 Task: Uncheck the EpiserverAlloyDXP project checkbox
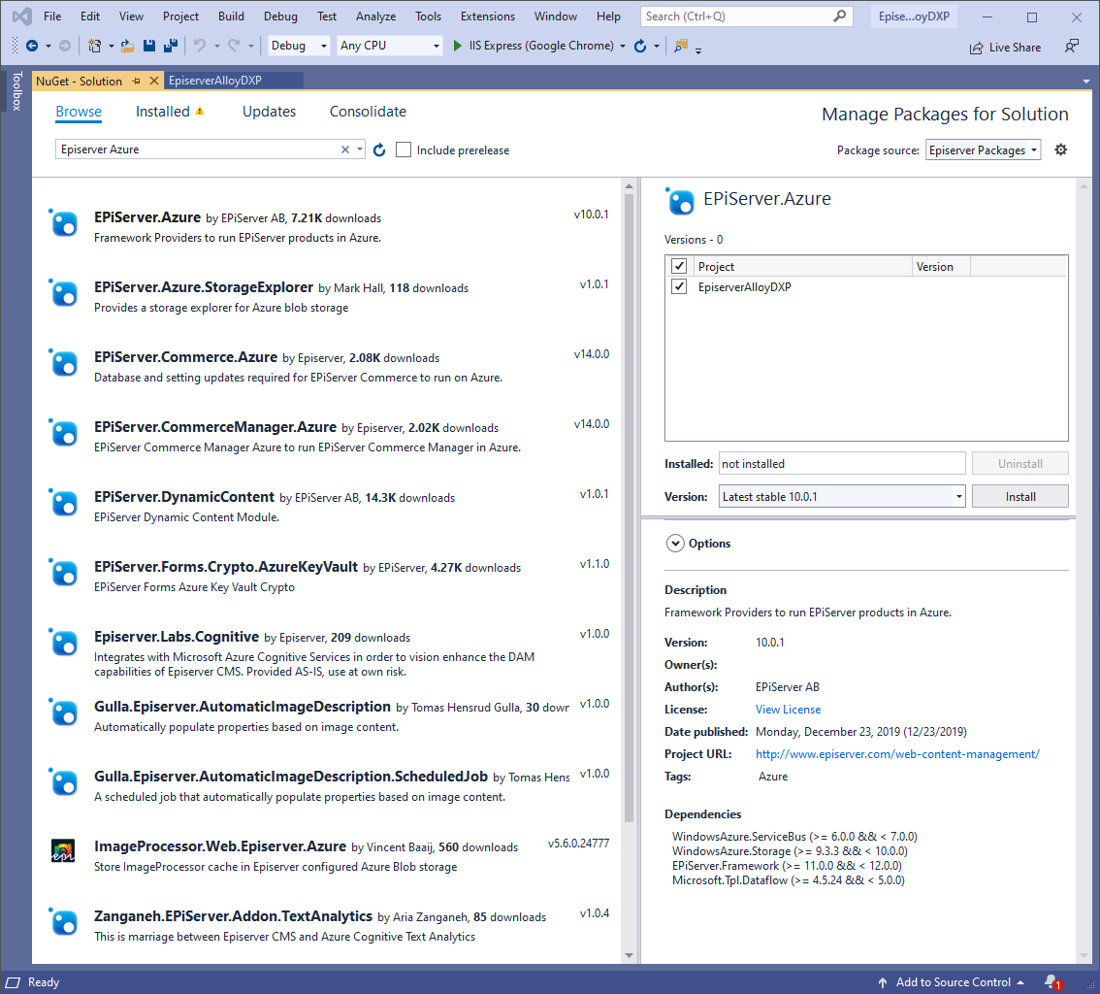679,287
